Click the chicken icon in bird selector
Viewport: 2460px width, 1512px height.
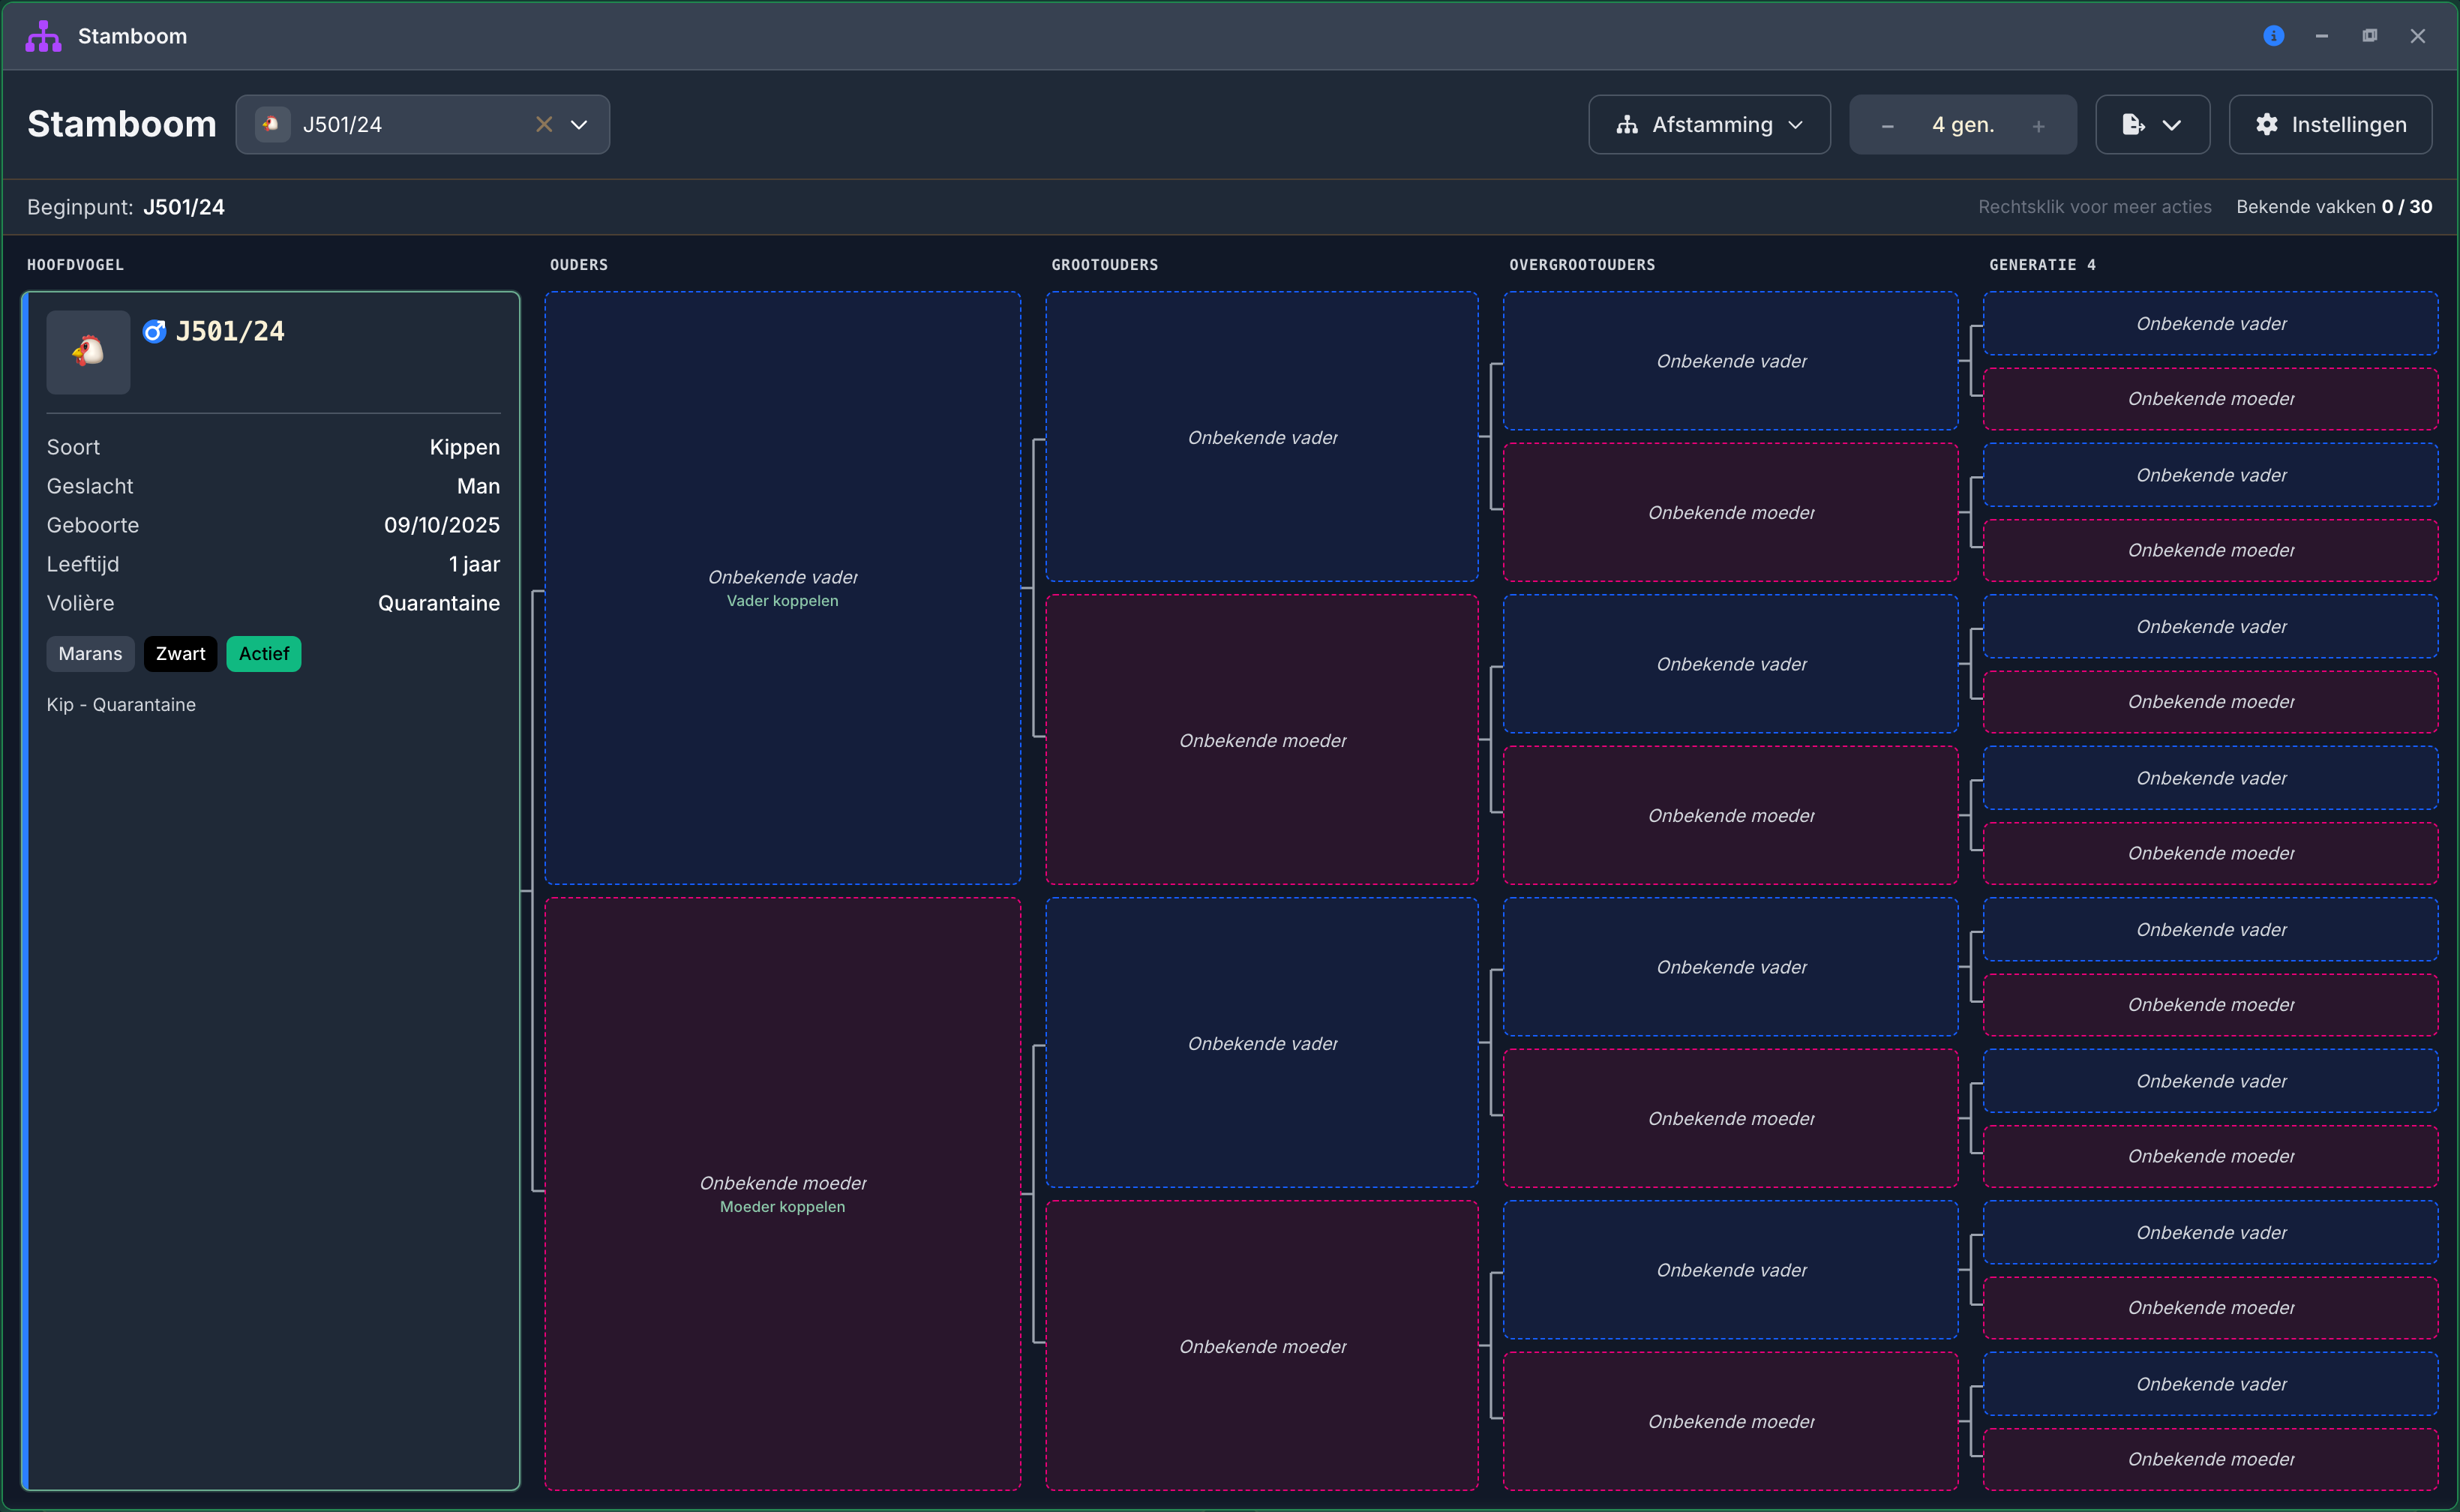(x=272, y=124)
